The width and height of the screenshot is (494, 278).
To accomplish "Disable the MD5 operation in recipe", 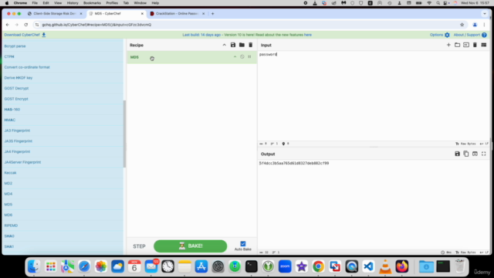I will click(242, 56).
